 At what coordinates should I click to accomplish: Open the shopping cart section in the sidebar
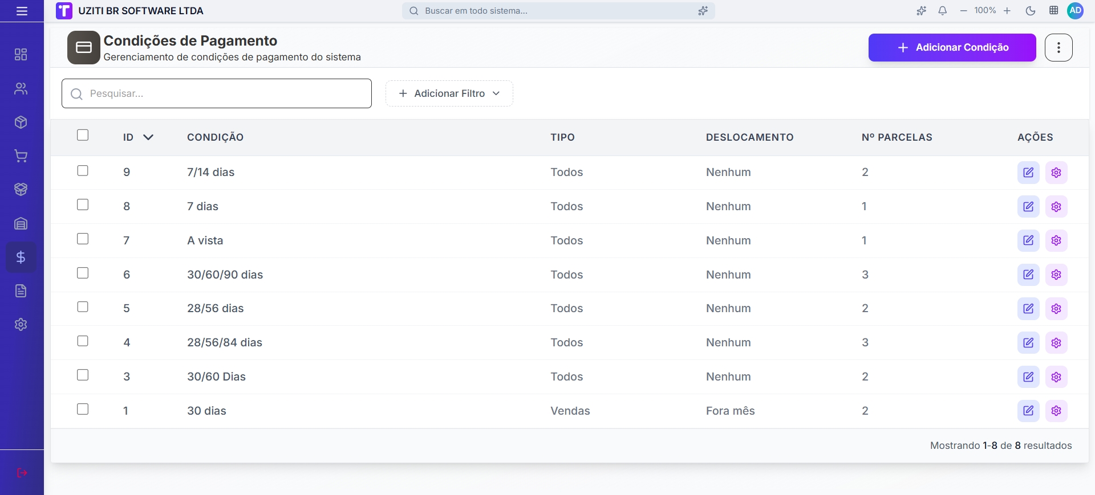click(21, 156)
